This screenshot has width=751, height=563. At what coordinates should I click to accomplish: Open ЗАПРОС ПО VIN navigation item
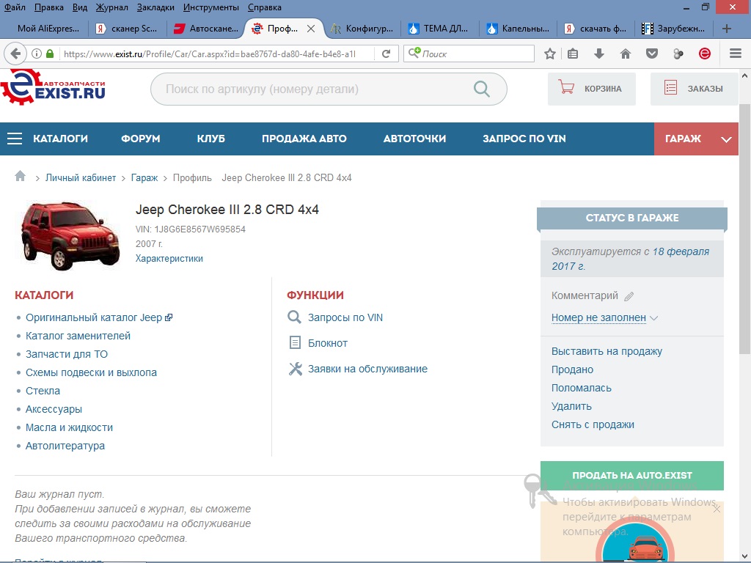coord(524,139)
